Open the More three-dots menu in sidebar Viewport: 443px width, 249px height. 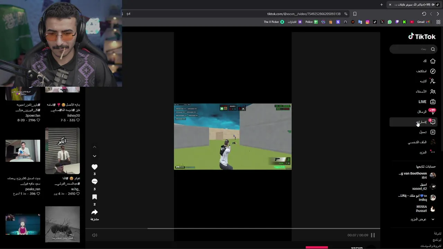[x=433, y=152]
